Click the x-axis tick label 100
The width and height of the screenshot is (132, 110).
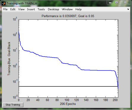pos(67,100)
